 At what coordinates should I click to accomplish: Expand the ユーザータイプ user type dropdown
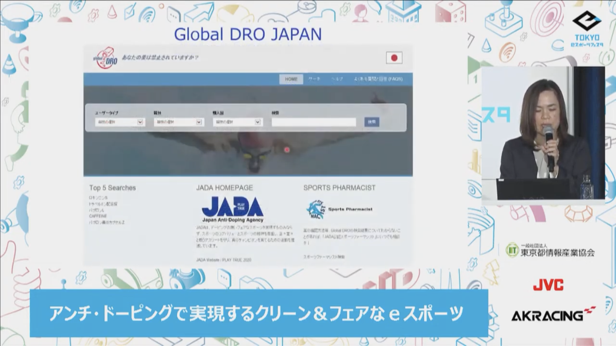click(x=120, y=122)
